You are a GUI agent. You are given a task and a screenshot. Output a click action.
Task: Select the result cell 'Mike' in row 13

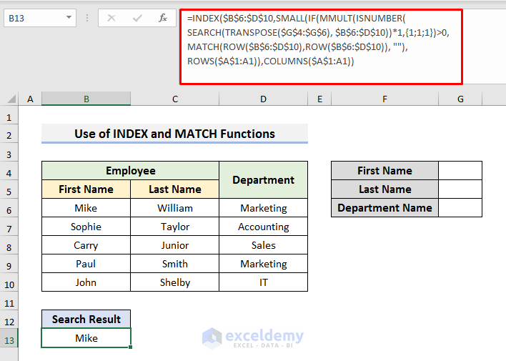(86, 338)
